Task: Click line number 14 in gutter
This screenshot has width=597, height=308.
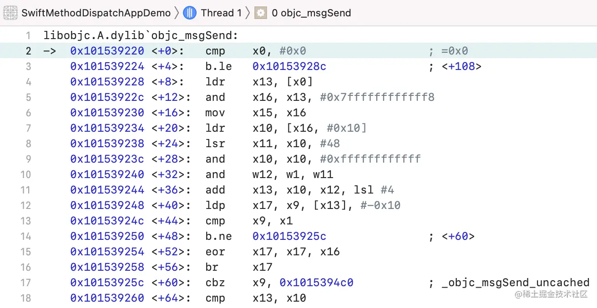Action: pos(25,236)
